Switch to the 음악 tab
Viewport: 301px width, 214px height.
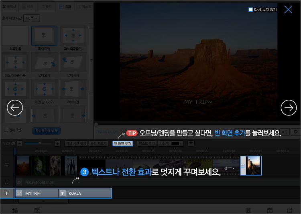[x=46, y=6]
